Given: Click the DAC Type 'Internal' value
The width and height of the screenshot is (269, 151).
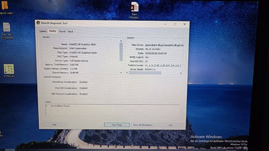Looking at the screenshot, I should coord(74,57).
